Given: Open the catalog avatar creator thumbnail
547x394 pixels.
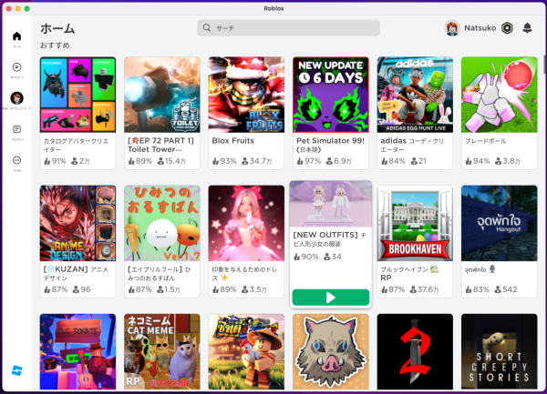Looking at the screenshot, I should coord(77,95).
